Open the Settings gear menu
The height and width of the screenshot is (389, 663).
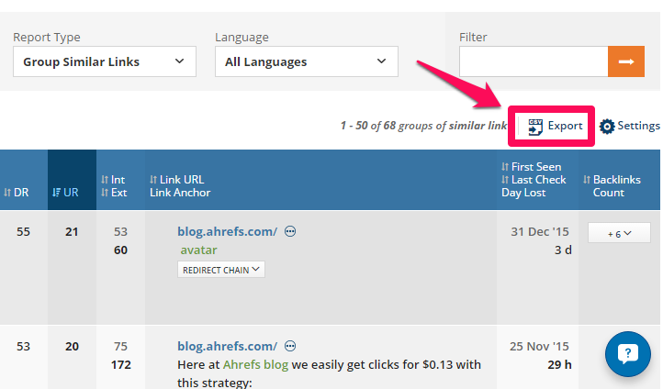(x=629, y=126)
